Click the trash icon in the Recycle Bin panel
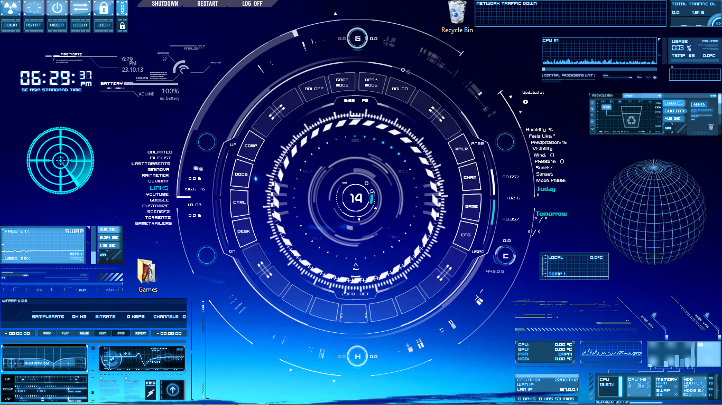The width and height of the screenshot is (722, 405). click(711, 126)
